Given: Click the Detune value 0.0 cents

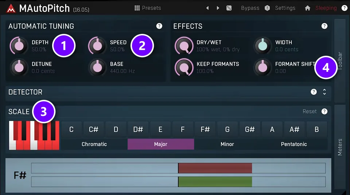Looking at the screenshot, I should point(43,71).
